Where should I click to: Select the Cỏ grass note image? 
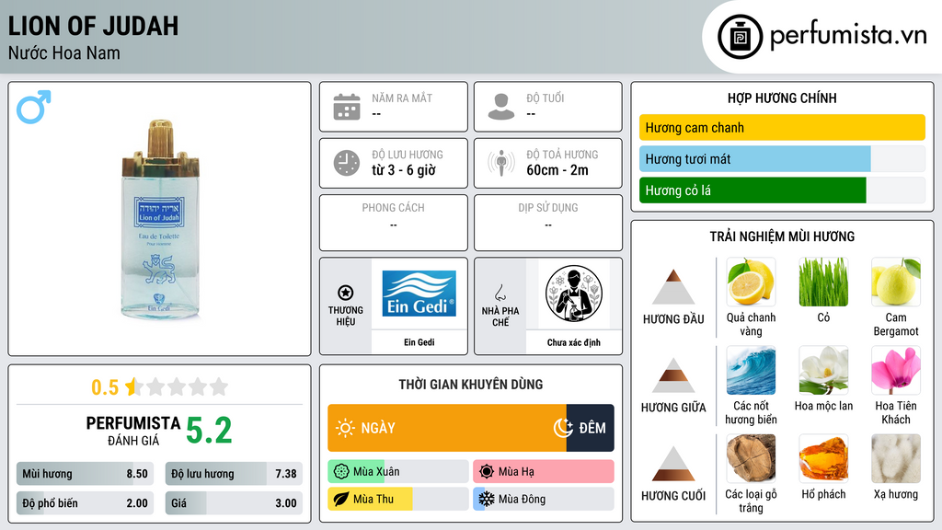pos(823,282)
